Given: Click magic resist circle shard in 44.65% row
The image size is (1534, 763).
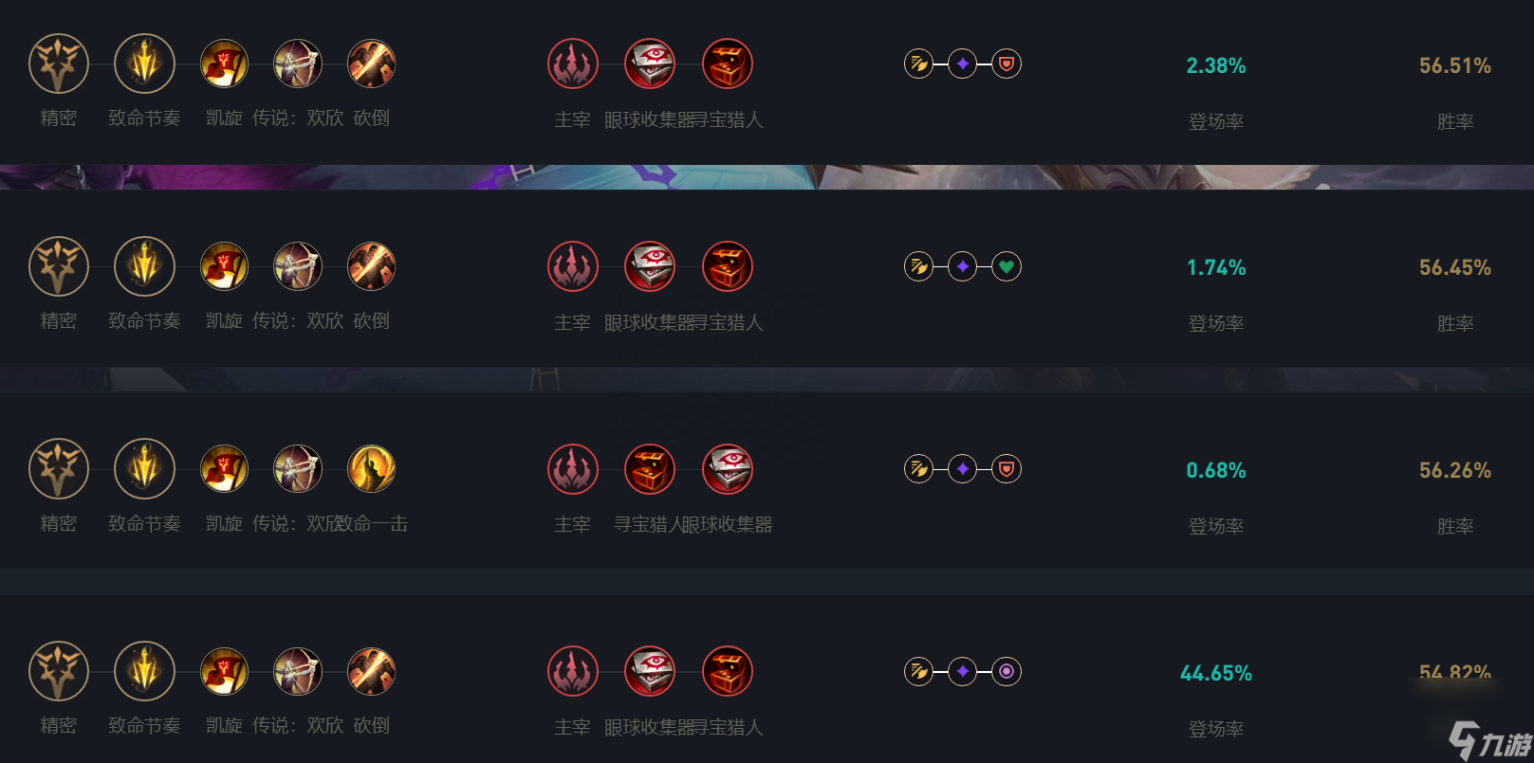Looking at the screenshot, I should 1007,671.
